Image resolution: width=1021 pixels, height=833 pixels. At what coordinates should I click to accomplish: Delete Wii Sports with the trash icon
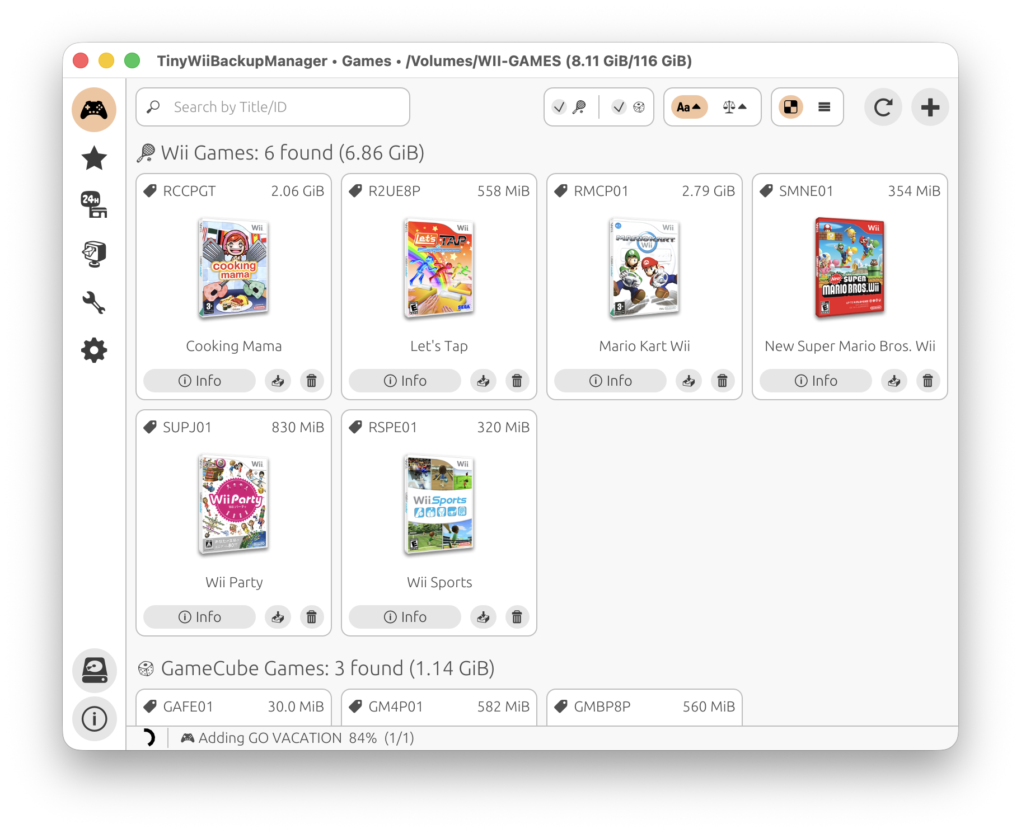point(517,617)
